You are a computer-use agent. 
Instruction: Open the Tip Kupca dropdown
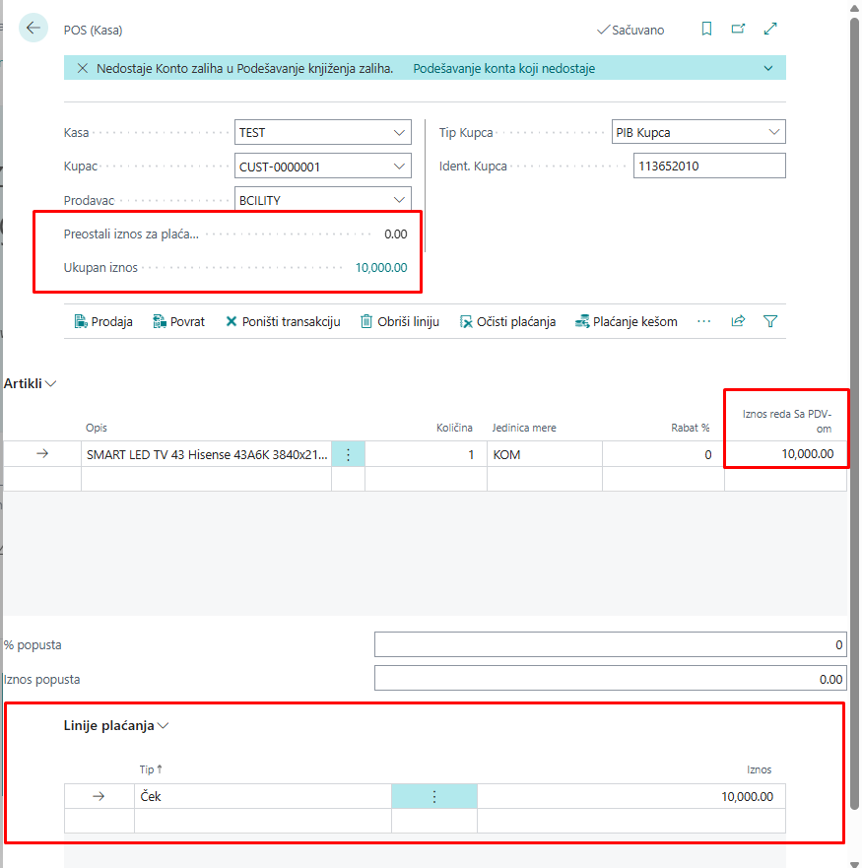click(x=774, y=132)
